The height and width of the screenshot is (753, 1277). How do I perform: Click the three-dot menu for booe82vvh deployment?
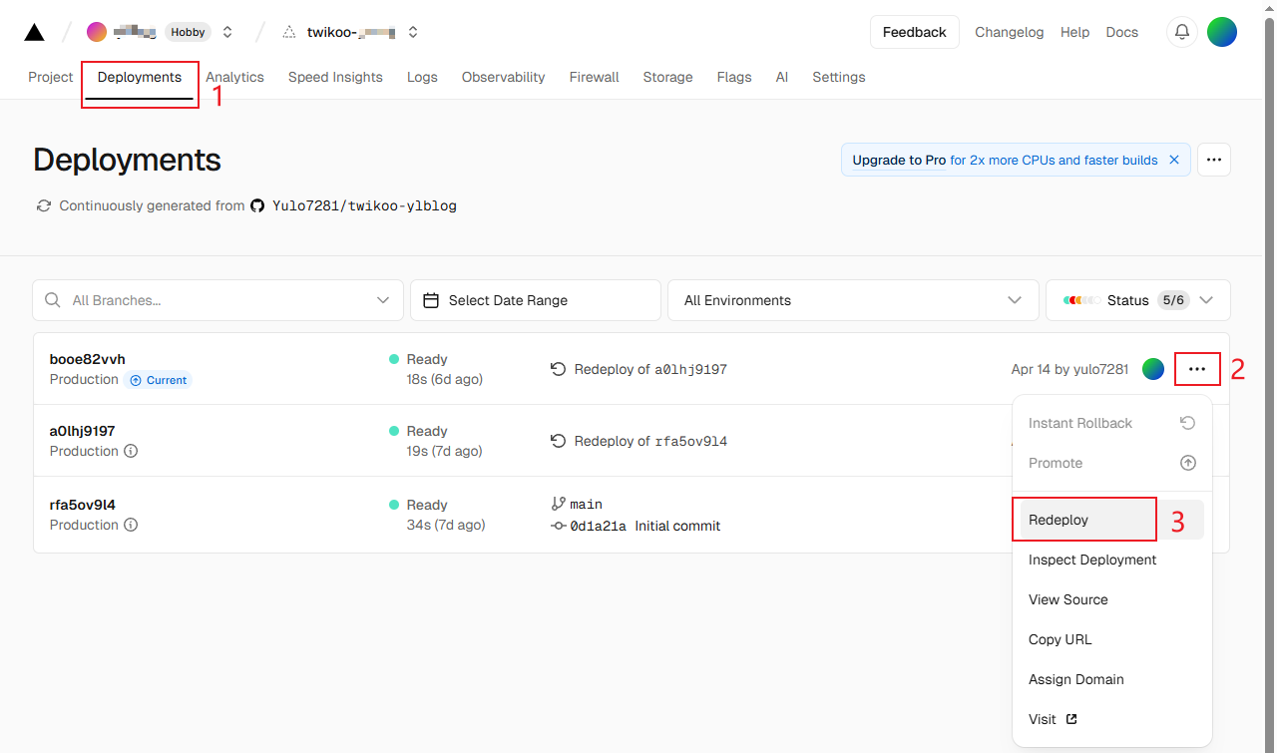point(1197,369)
